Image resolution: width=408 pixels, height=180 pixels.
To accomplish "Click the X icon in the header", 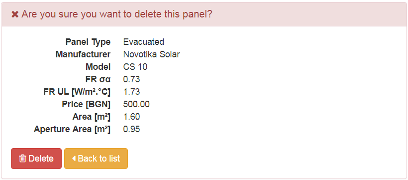I will pos(15,14).
